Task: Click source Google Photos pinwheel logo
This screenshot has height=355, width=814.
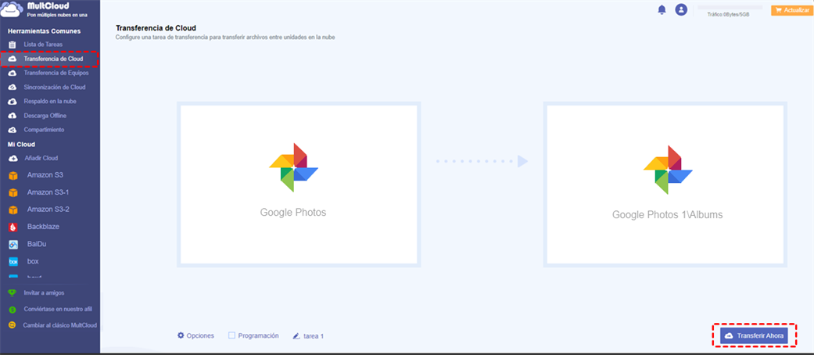Action: point(293,167)
